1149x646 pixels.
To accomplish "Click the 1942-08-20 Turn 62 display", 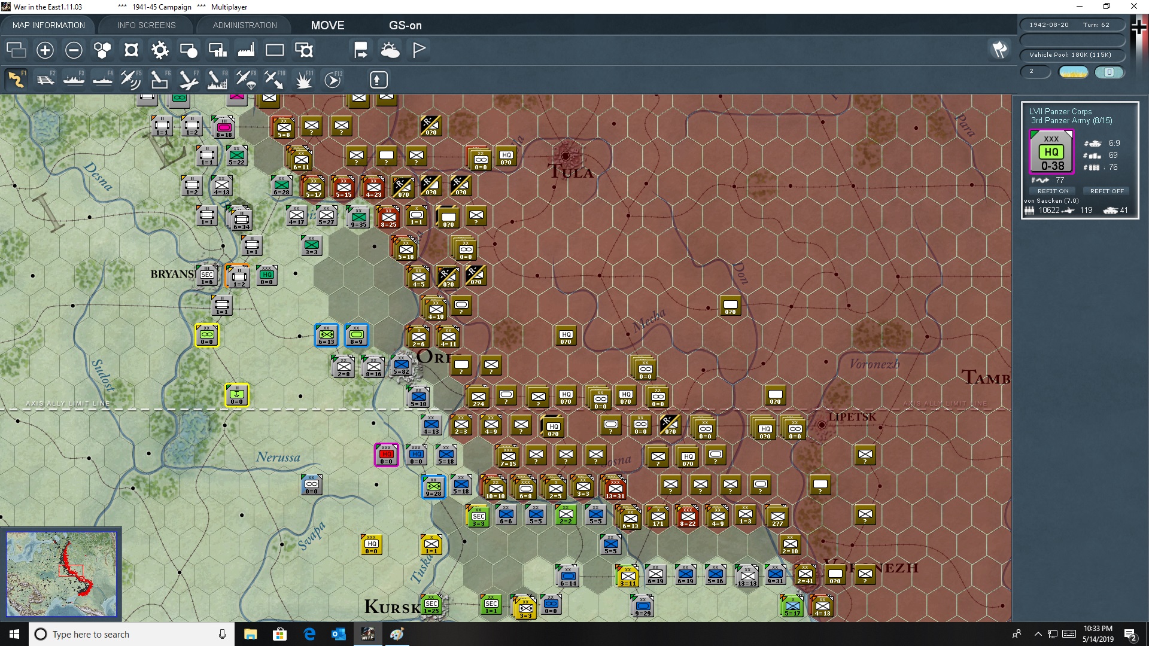I will [1072, 25].
